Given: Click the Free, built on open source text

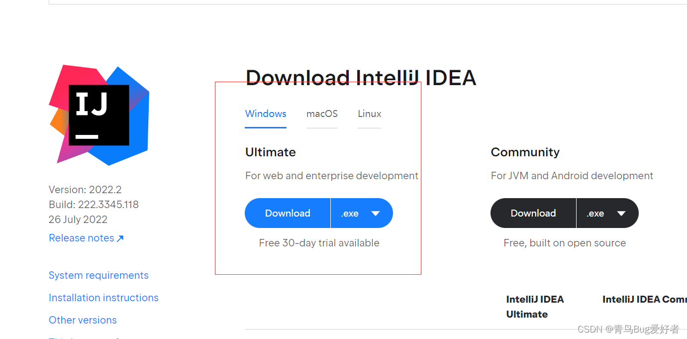Looking at the screenshot, I should click(x=565, y=243).
